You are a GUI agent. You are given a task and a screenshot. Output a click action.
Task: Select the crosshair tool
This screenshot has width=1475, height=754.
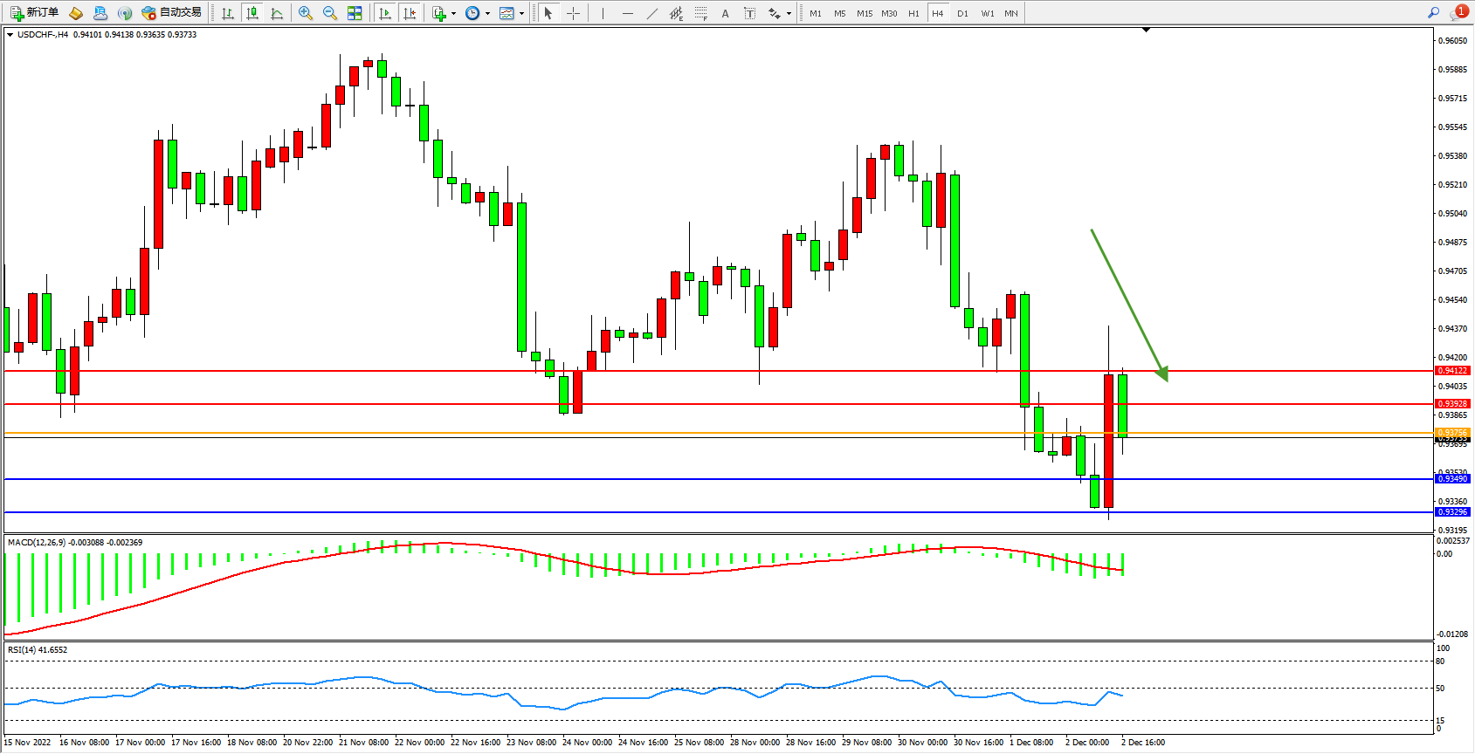point(573,13)
